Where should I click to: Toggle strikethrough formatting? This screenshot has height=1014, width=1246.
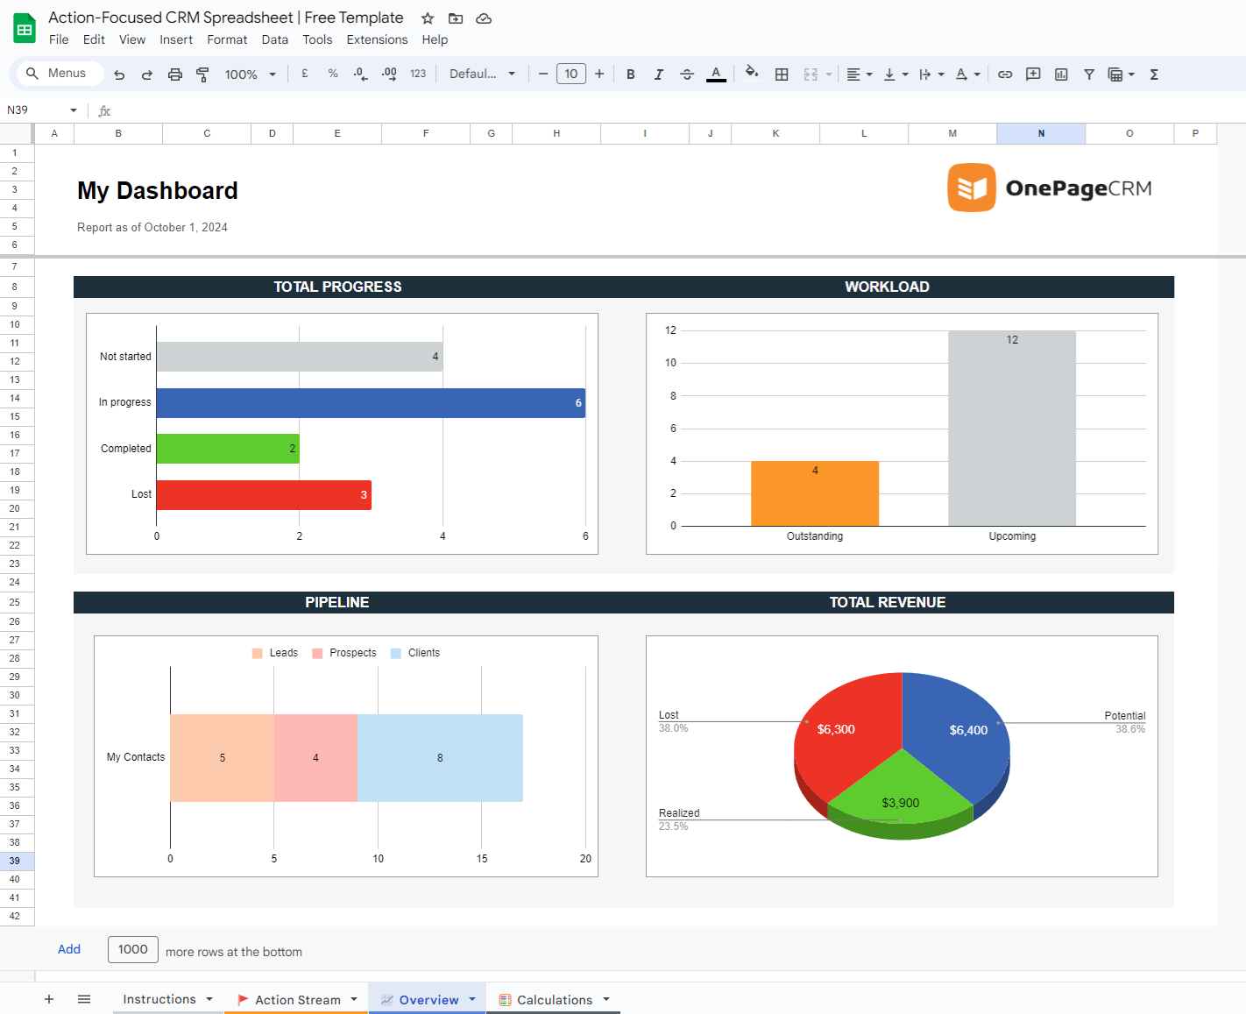point(687,74)
